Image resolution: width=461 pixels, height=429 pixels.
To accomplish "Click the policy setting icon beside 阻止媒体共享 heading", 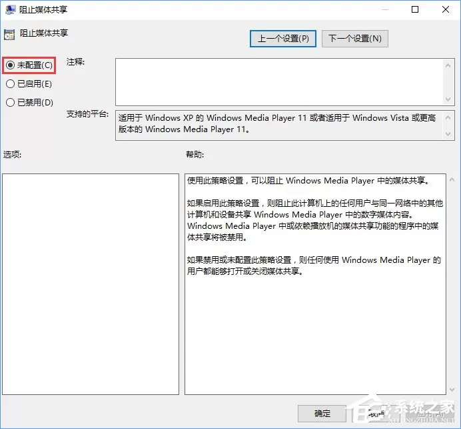I will pyautogui.click(x=9, y=35).
